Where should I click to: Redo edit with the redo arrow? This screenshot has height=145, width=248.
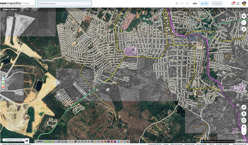pyautogui.click(x=187, y=4)
